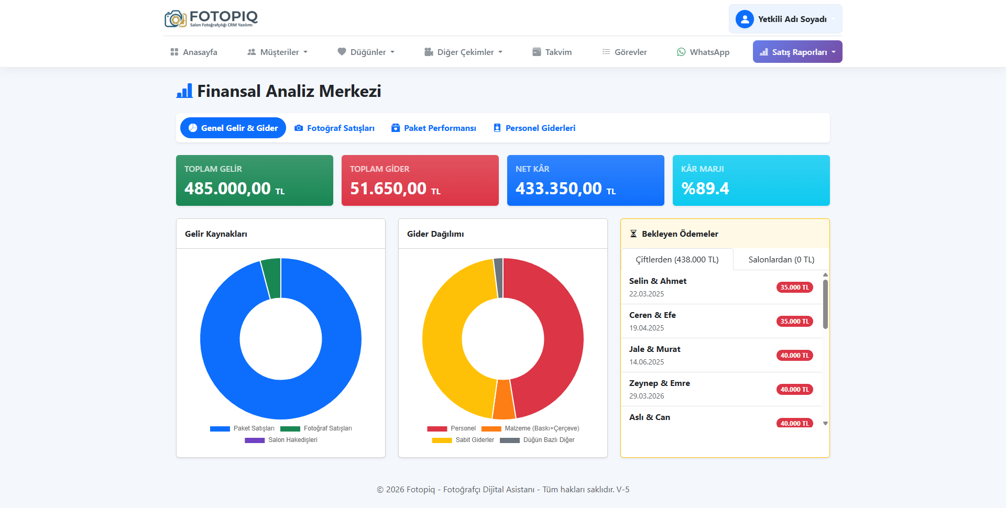Toggle Paket Satışları legend in chart
Image resolution: width=1006 pixels, height=508 pixels.
(x=242, y=428)
